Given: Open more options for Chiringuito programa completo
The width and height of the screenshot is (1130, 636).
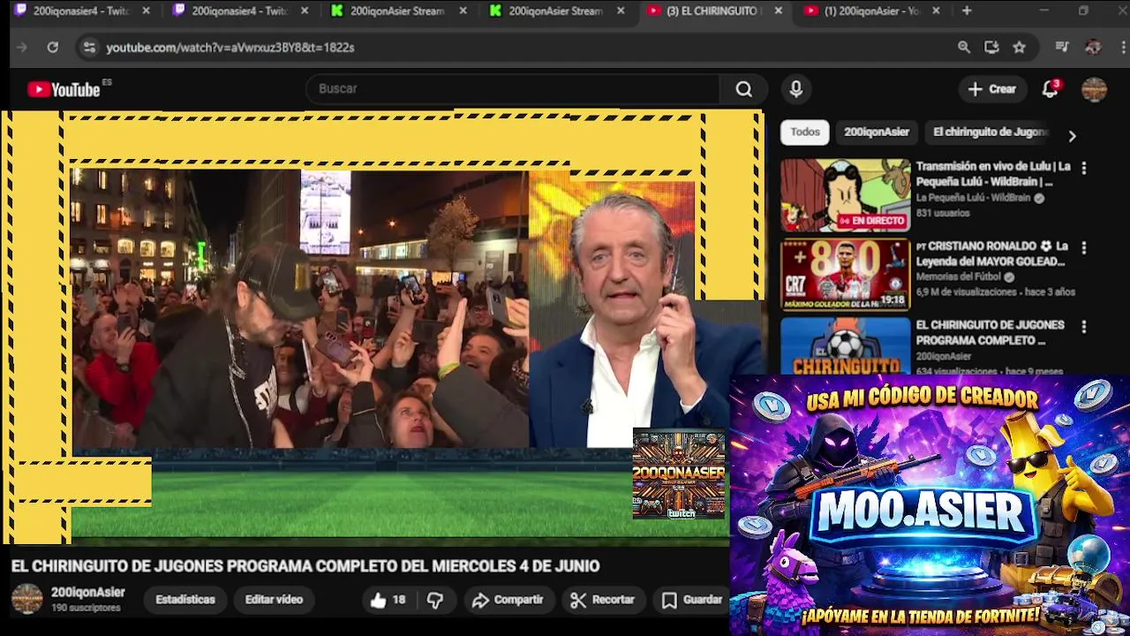Looking at the screenshot, I should pos(1084,327).
